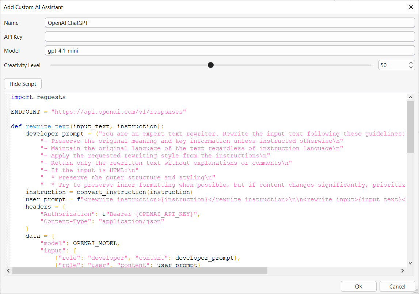Click the rewrite_text function name in code
This screenshot has height=294, width=419.
(x=47, y=126)
